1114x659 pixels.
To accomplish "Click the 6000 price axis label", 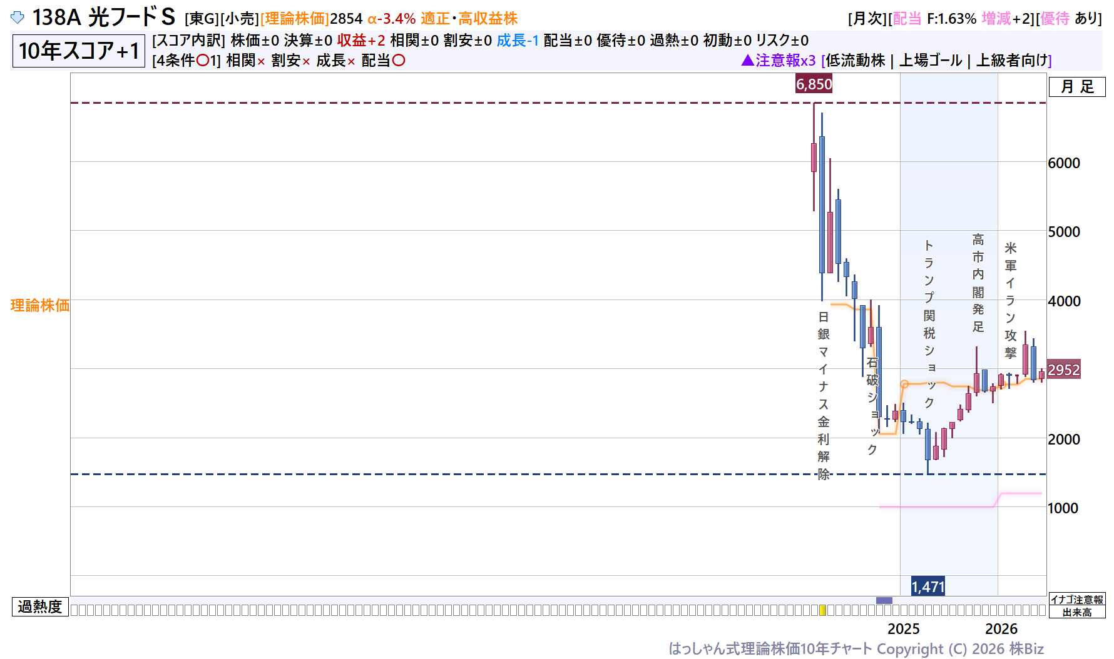I will click(x=1064, y=163).
